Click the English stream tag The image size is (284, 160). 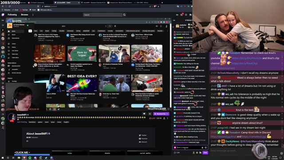(66, 122)
